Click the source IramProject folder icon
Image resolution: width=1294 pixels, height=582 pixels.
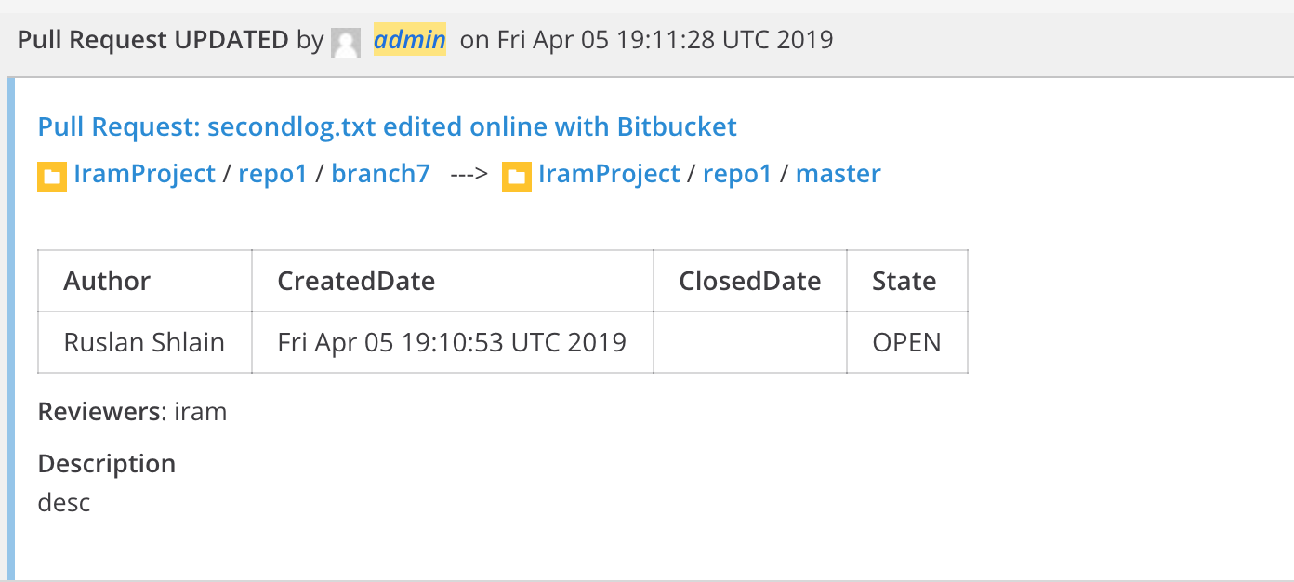[52, 176]
